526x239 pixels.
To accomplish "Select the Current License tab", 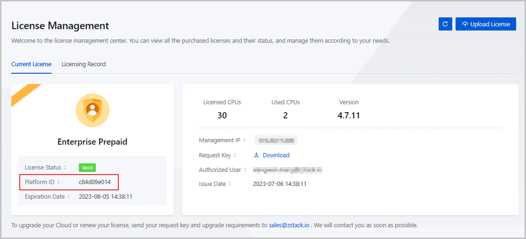I will click(x=32, y=64).
